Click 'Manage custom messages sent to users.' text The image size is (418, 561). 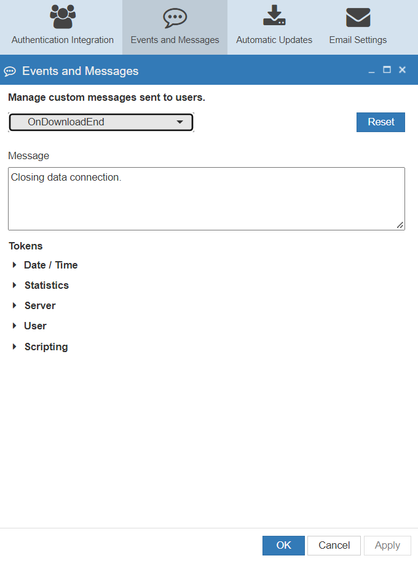tap(106, 97)
